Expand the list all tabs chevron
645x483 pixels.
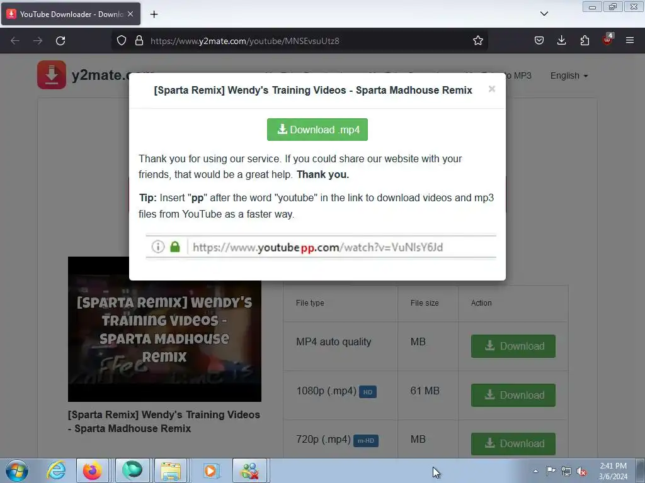pos(544,14)
